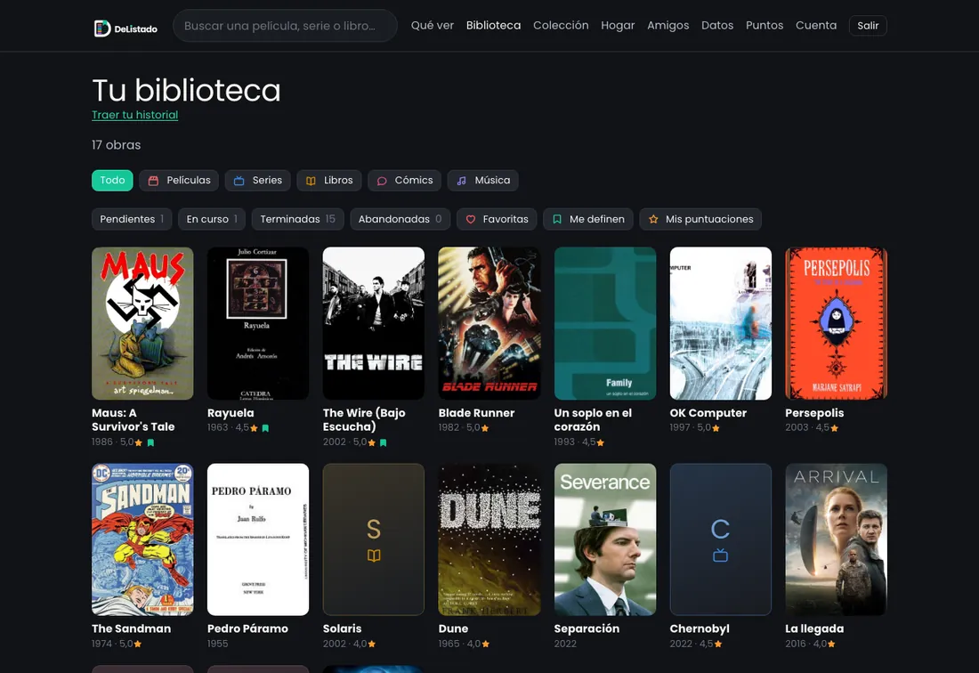Click the rating star under La llegada

[831, 645]
